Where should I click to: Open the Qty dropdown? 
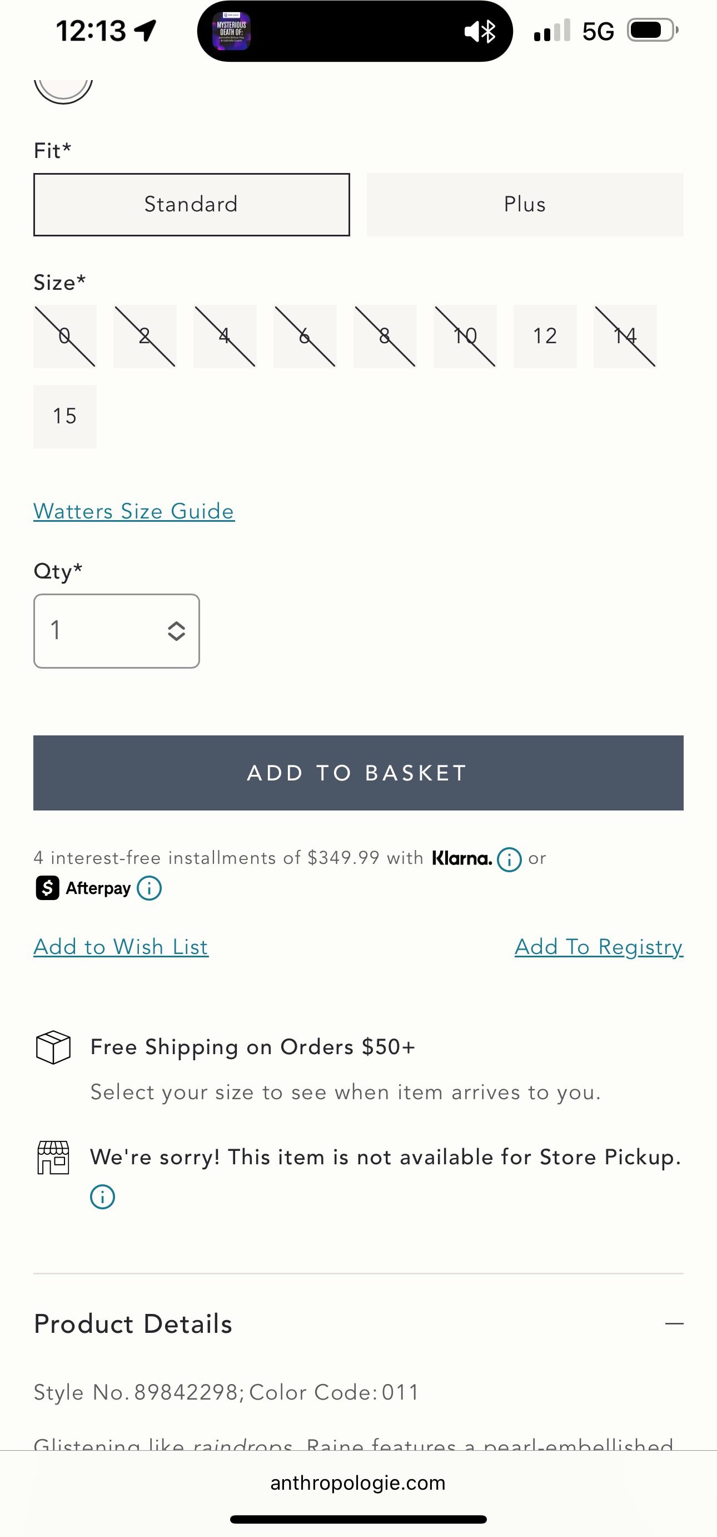[117, 631]
